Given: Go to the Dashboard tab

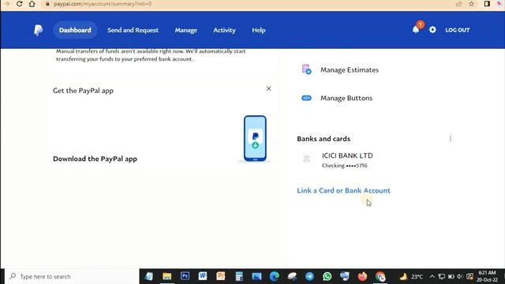Looking at the screenshot, I should [75, 30].
